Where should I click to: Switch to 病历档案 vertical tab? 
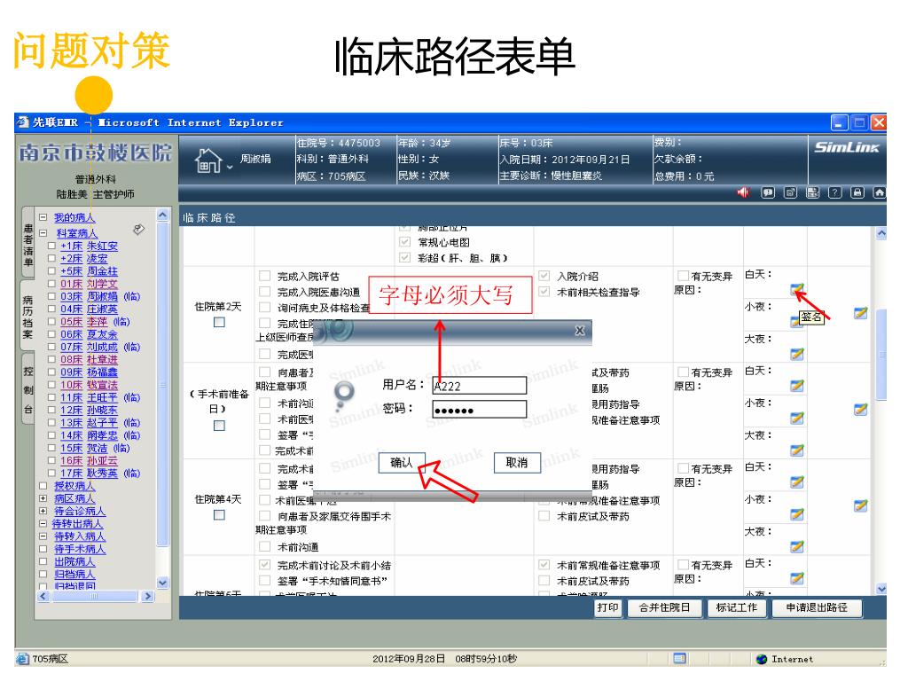(x=27, y=317)
